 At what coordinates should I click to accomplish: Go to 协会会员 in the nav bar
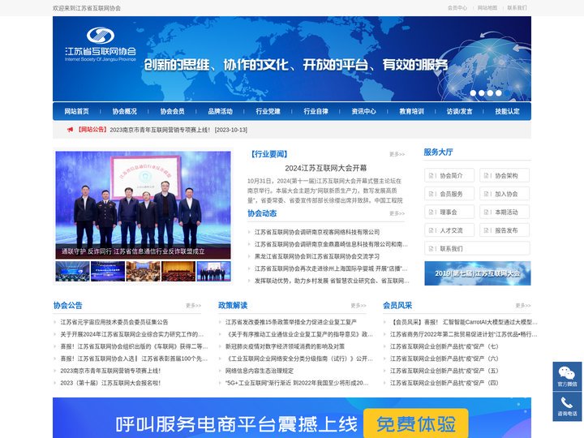tap(173, 111)
